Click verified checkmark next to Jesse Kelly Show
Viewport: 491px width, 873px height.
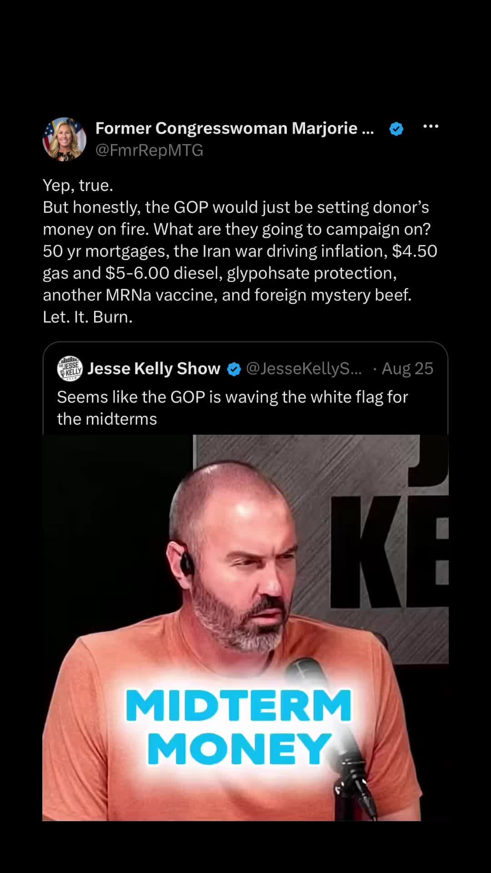pos(234,369)
